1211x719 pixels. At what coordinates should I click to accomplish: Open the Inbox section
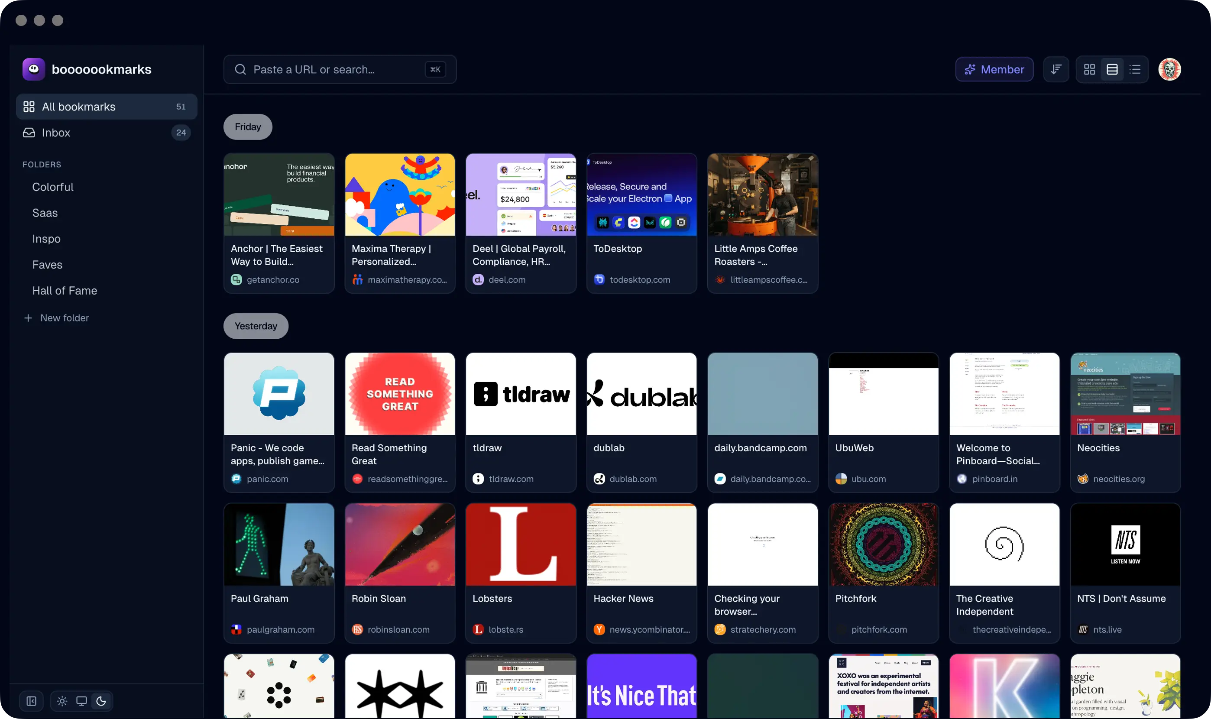tap(107, 133)
